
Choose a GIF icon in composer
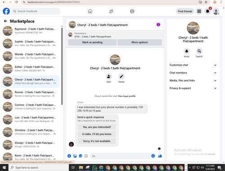pyautogui.click(x=86, y=156)
